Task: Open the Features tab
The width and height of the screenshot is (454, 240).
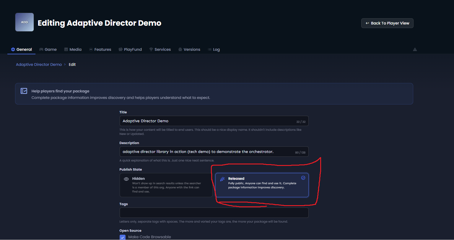Action: point(100,49)
